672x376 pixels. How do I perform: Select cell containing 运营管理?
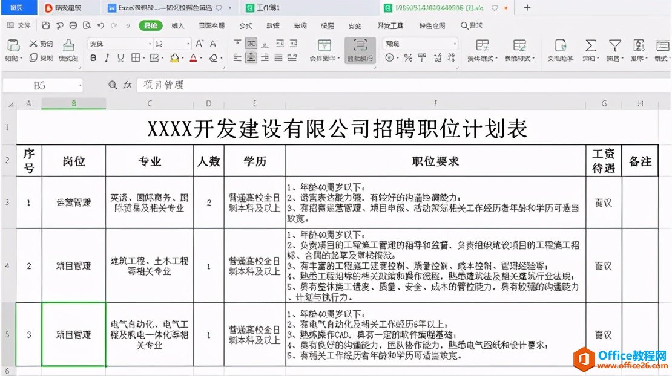(x=74, y=203)
